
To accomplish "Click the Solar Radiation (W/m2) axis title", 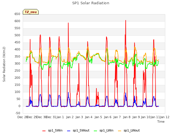I will click(x=4, y=64).
